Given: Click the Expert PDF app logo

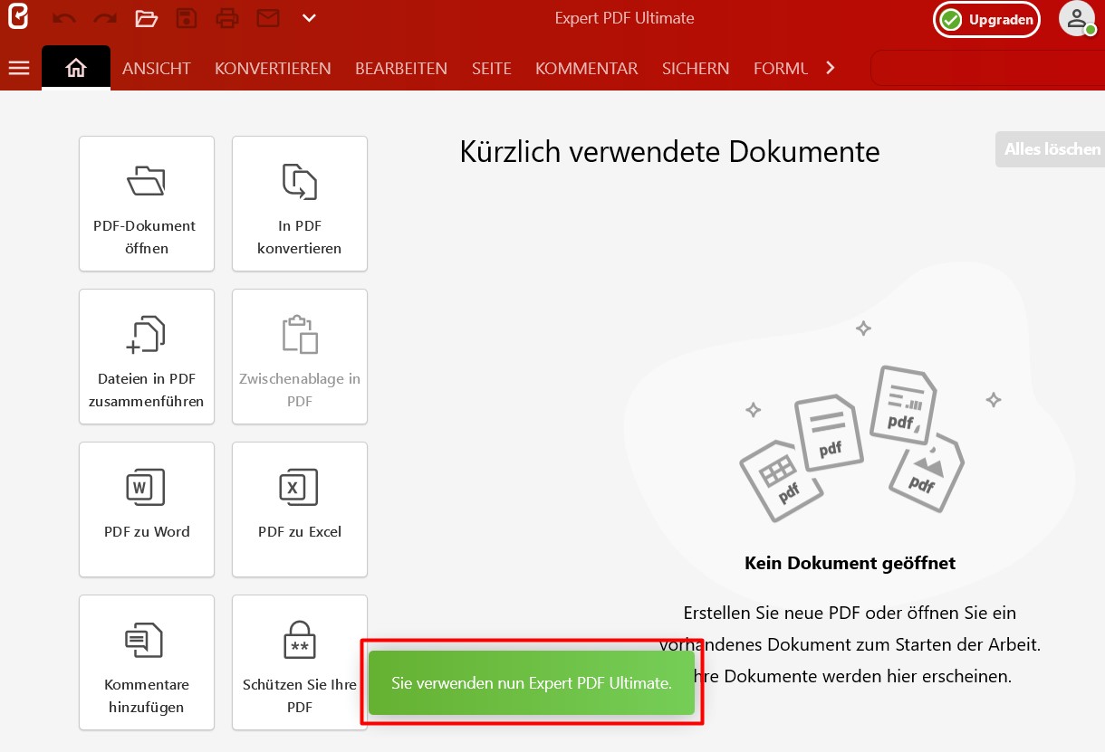Looking at the screenshot, I should 17,17.
